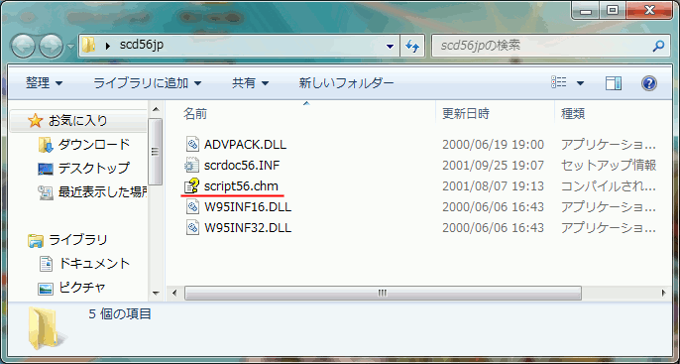Click the navigation pane vertical scrollbar thumb
Image resolution: width=680 pixels, height=364 pixels.
156,152
